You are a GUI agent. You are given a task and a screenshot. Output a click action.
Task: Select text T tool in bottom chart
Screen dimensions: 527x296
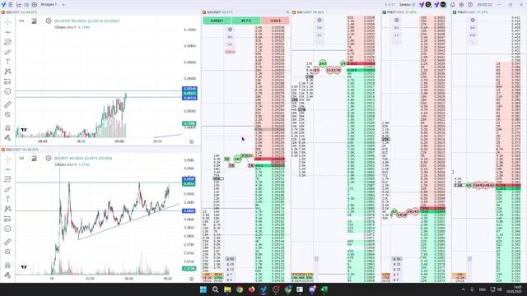[x=7, y=199]
